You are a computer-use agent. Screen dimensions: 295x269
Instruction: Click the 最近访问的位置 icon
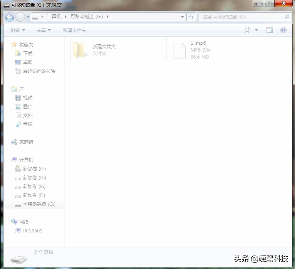(x=18, y=71)
